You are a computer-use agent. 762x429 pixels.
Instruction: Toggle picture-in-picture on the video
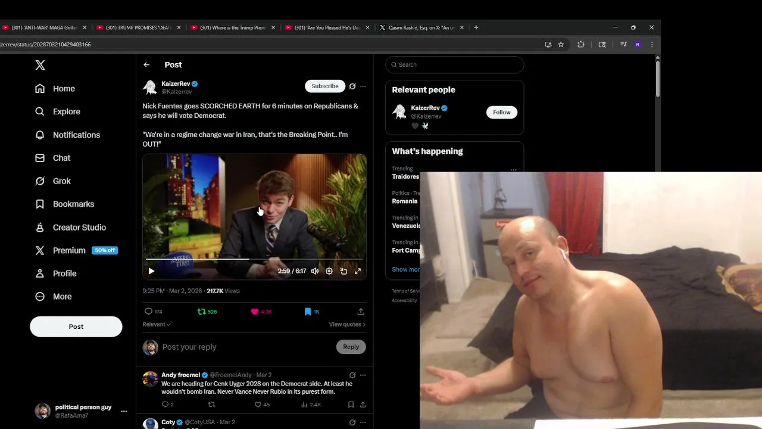tap(343, 271)
